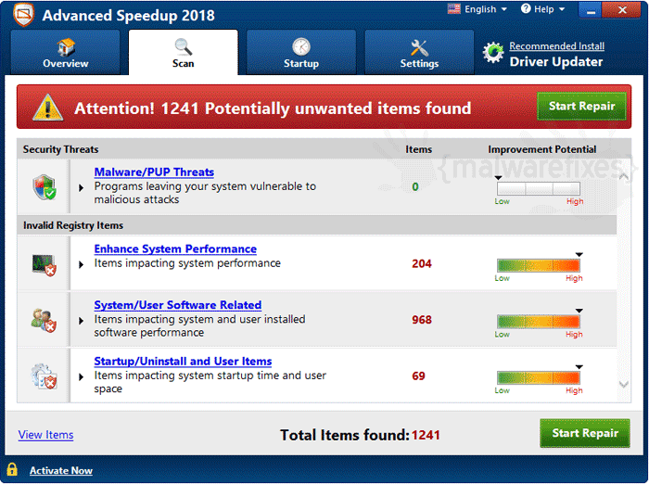Open the Malware/PUP Threats link
649x484 pixels.
tap(154, 172)
